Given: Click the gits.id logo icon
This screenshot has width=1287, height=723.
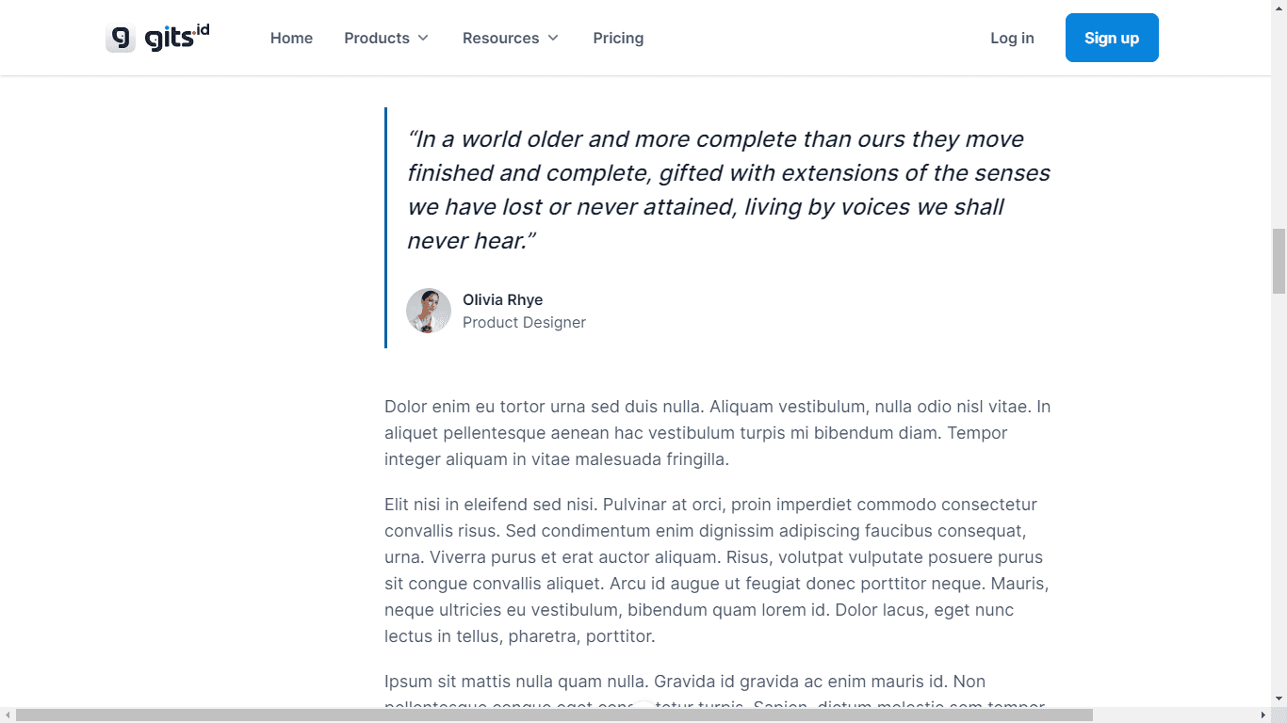Looking at the screenshot, I should point(121,39).
